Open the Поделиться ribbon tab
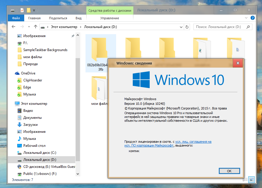Viewport: 262px width, 188px height. [58, 18]
